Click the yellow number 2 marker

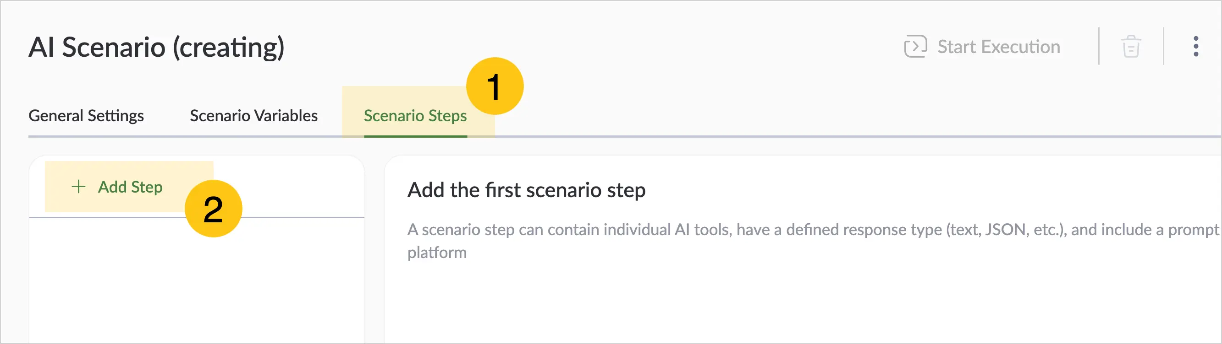214,209
